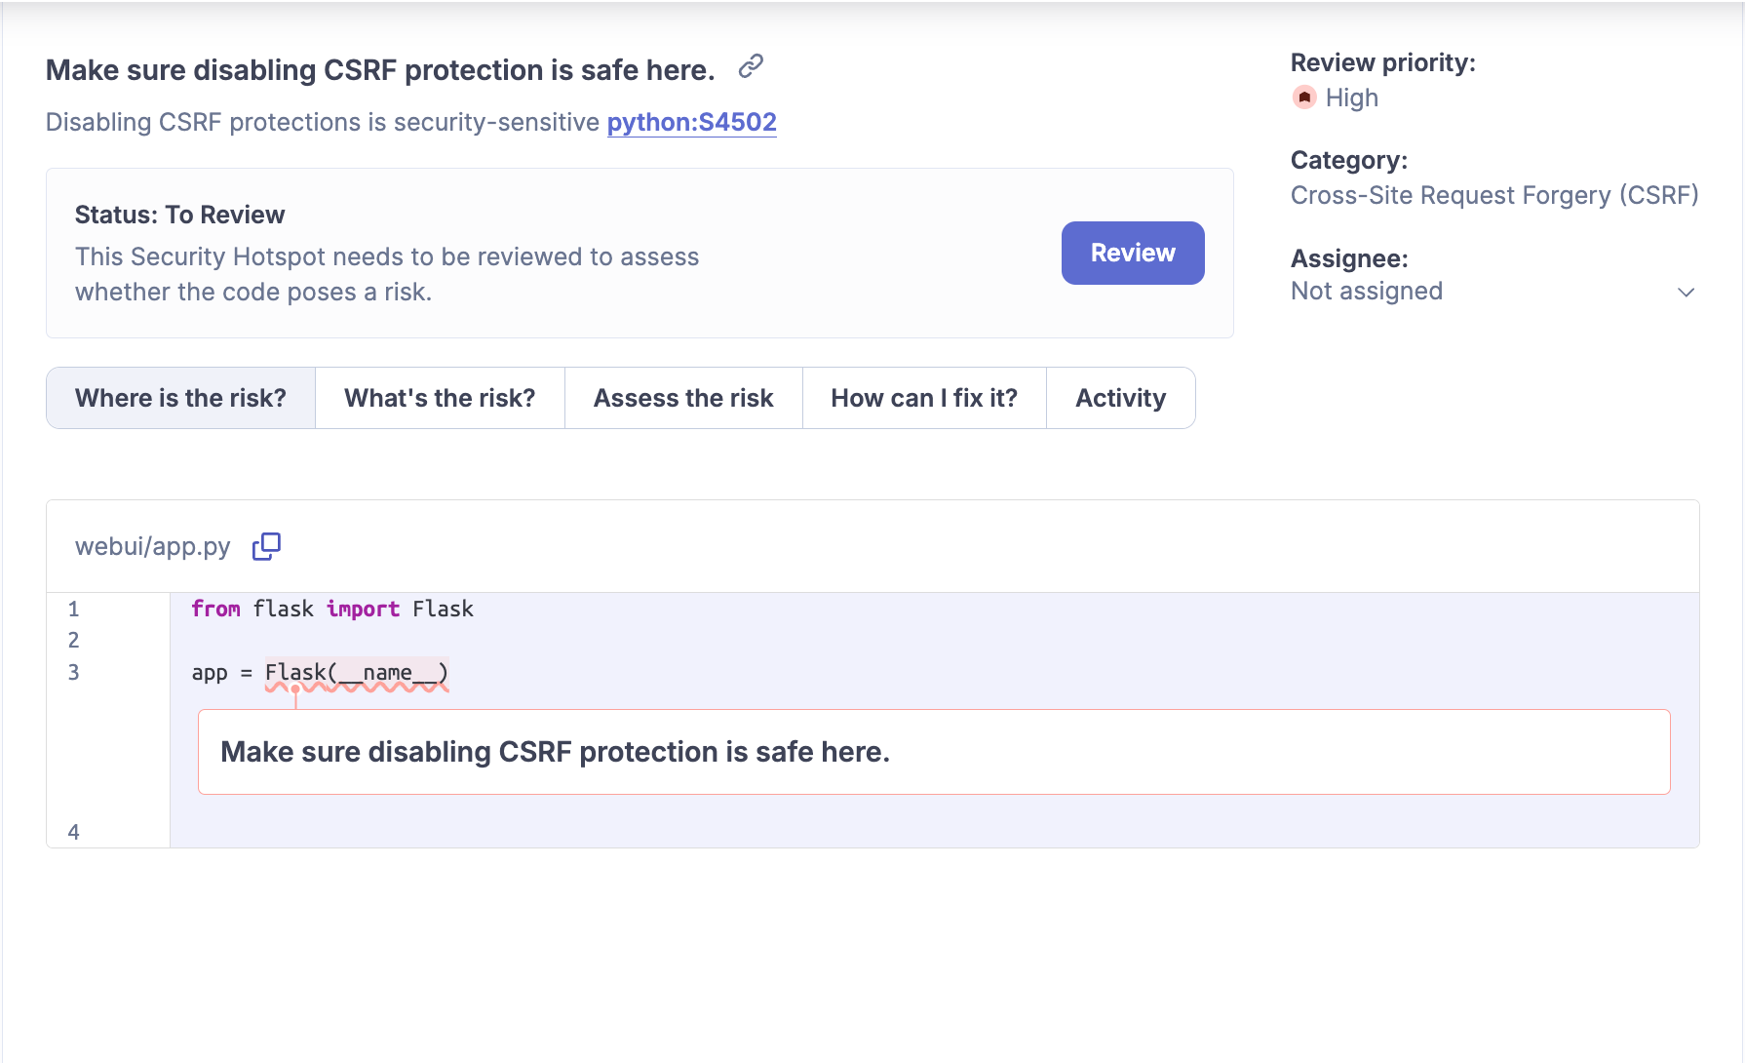Image resolution: width=1745 pixels, height=1063 pixels.
Task: Go to How can I fix it? tab
Action: (924, 398)
